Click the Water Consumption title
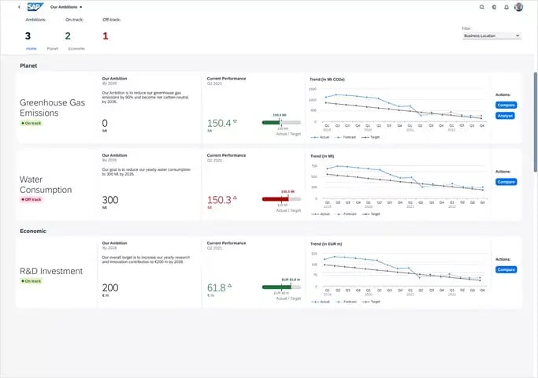 coord(46,184)
